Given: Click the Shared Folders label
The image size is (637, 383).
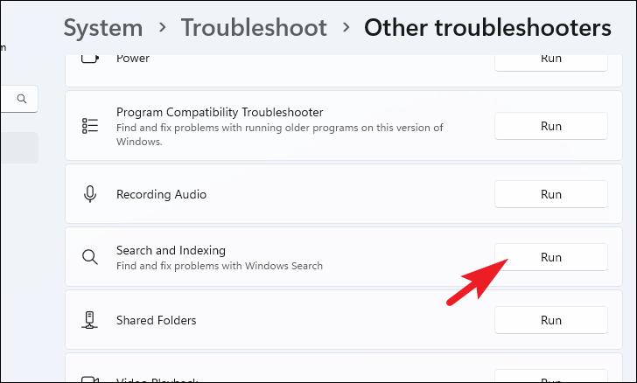Looking at the screenshot, I should point(157,320).
